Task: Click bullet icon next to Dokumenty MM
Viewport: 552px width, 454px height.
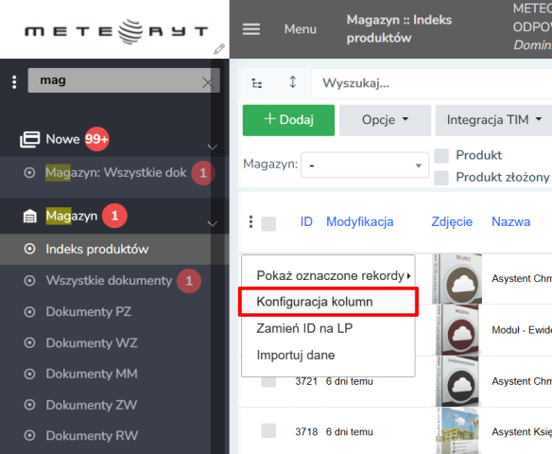Action: (x=29, y=374)
